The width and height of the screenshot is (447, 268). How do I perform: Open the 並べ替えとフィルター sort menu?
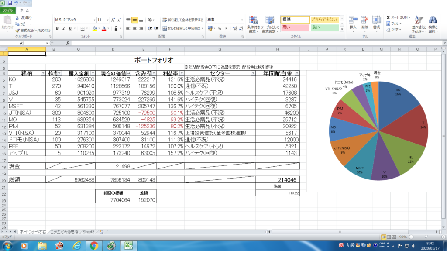click(419, 24)
